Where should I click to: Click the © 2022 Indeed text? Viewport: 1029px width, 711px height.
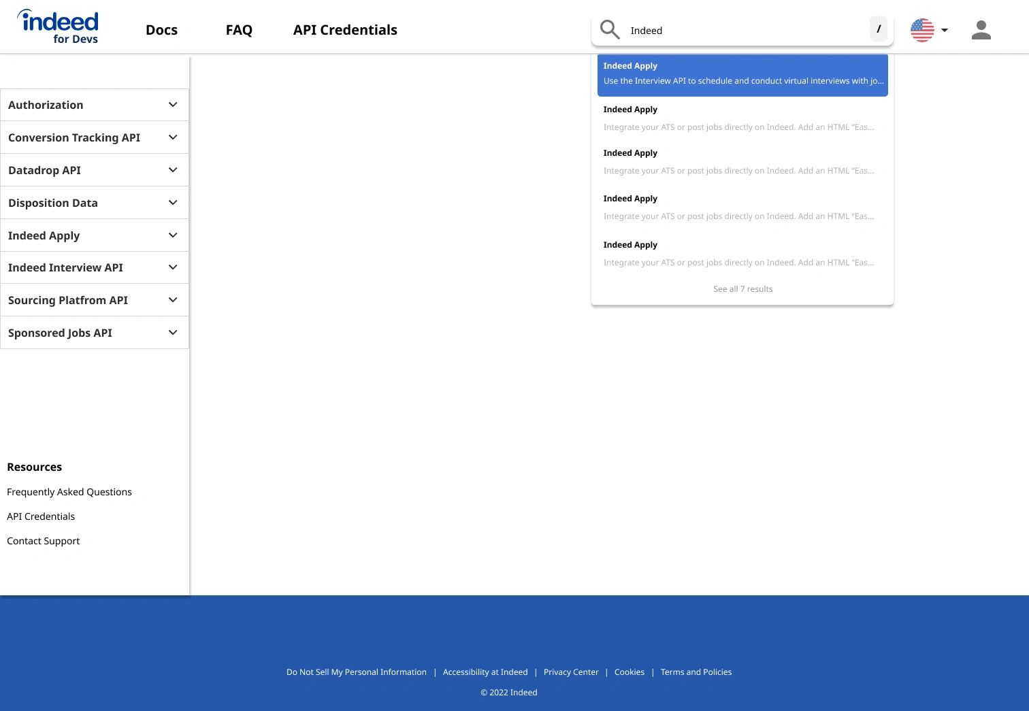pos(509,693)
